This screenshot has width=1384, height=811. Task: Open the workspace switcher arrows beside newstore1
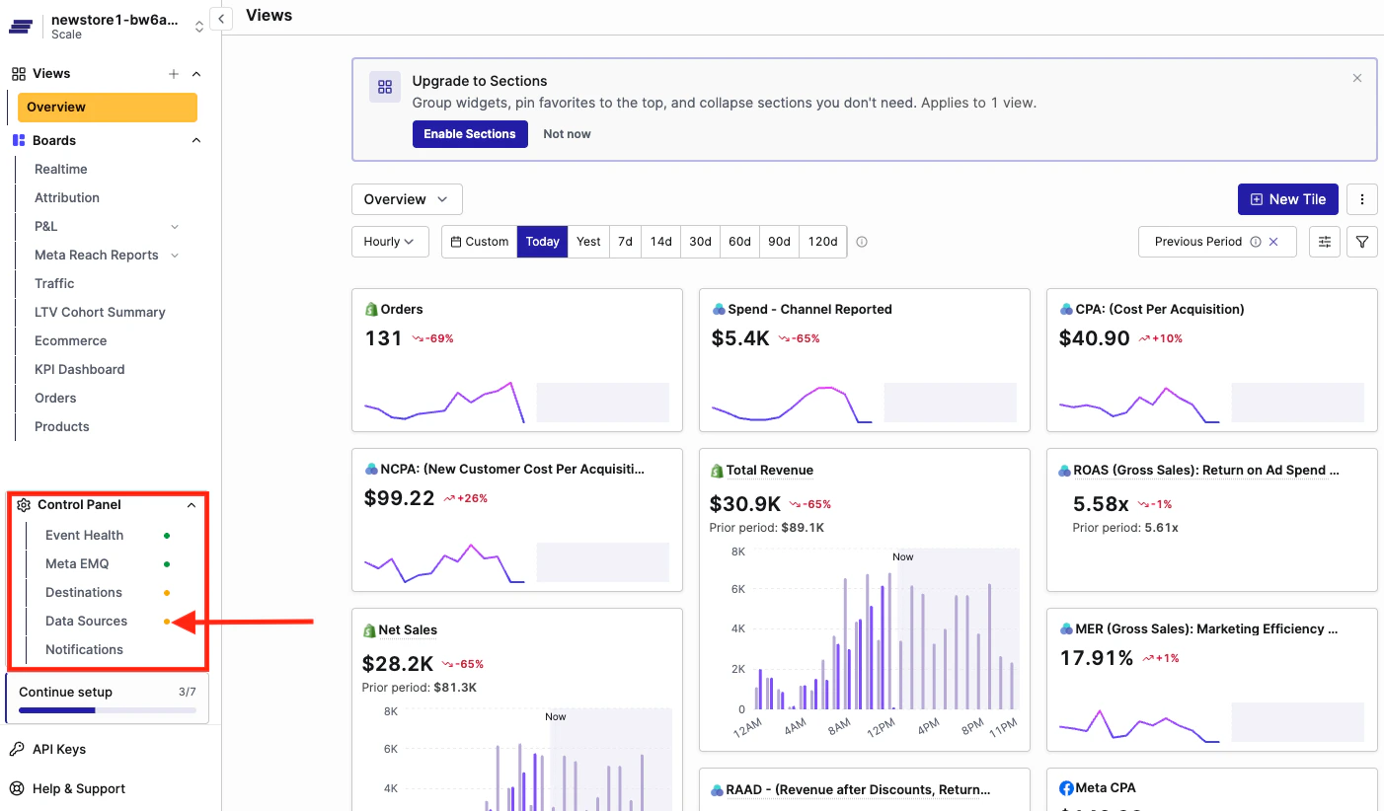(199, 27)
